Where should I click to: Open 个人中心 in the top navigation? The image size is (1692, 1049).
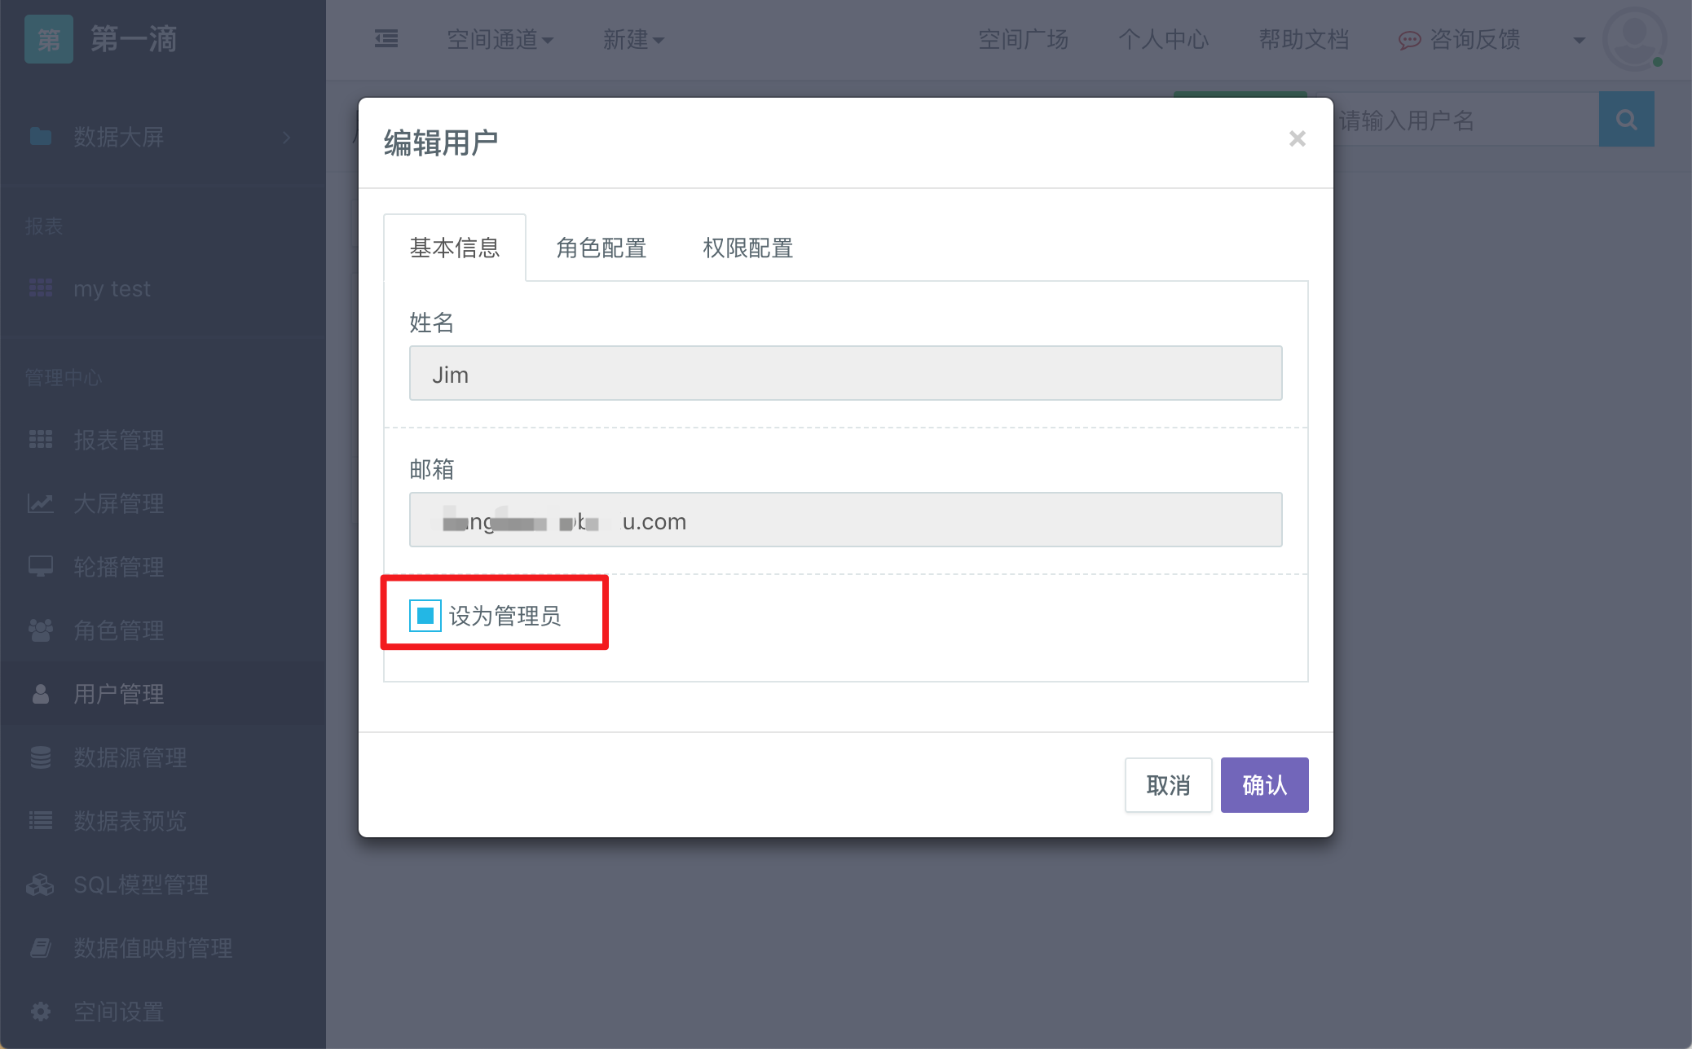pyautogui.click(x=1164, y=39)
